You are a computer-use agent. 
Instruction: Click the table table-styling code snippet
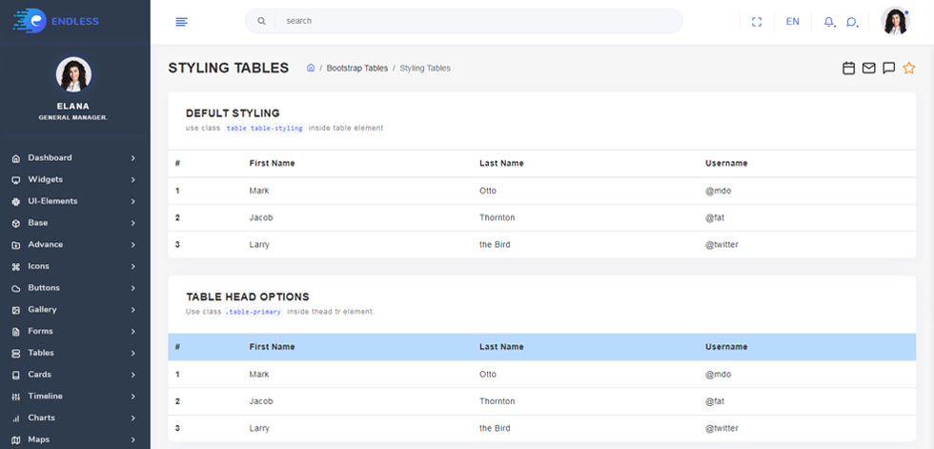pos(265,128)
